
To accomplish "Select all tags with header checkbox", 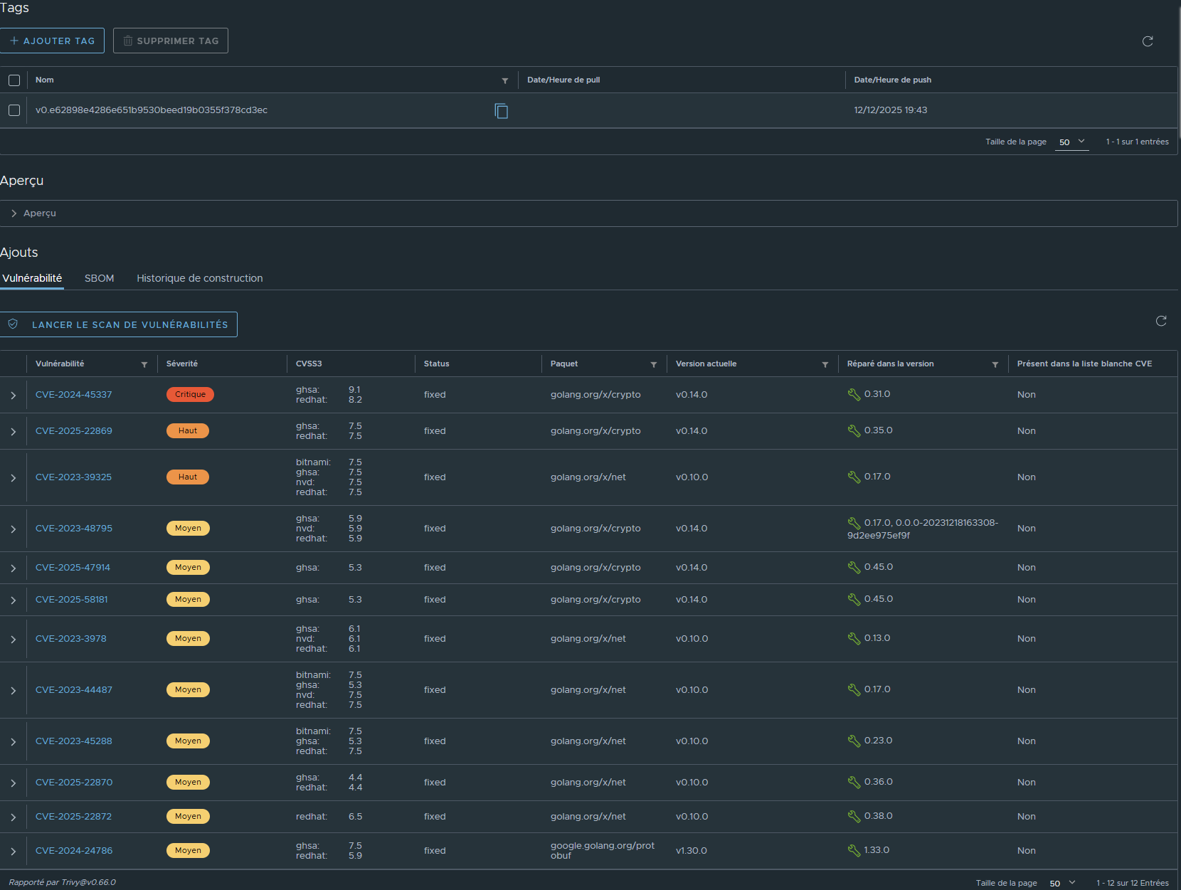I will pos(14,80).
